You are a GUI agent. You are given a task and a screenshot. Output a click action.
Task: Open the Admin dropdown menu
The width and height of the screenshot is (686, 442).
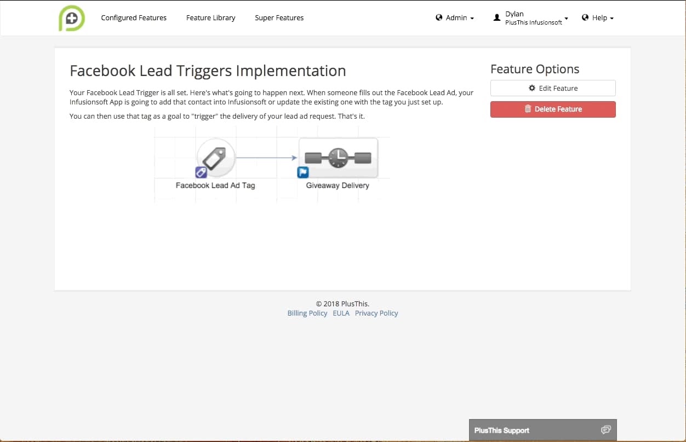coord(456,18)
